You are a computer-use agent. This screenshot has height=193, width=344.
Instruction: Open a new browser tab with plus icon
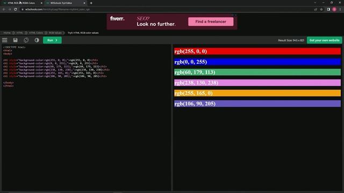91,3
